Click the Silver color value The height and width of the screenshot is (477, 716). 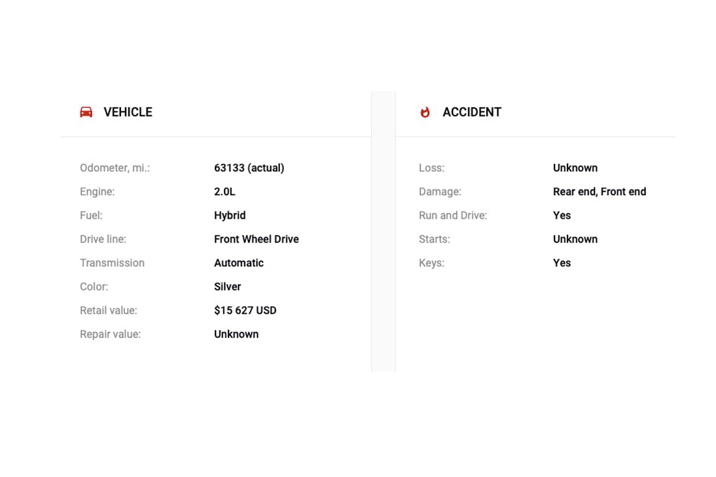(x=228, y=287)
